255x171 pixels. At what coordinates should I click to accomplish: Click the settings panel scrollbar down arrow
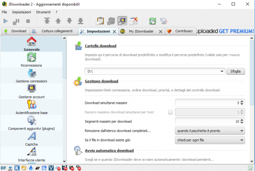[252, 161]
